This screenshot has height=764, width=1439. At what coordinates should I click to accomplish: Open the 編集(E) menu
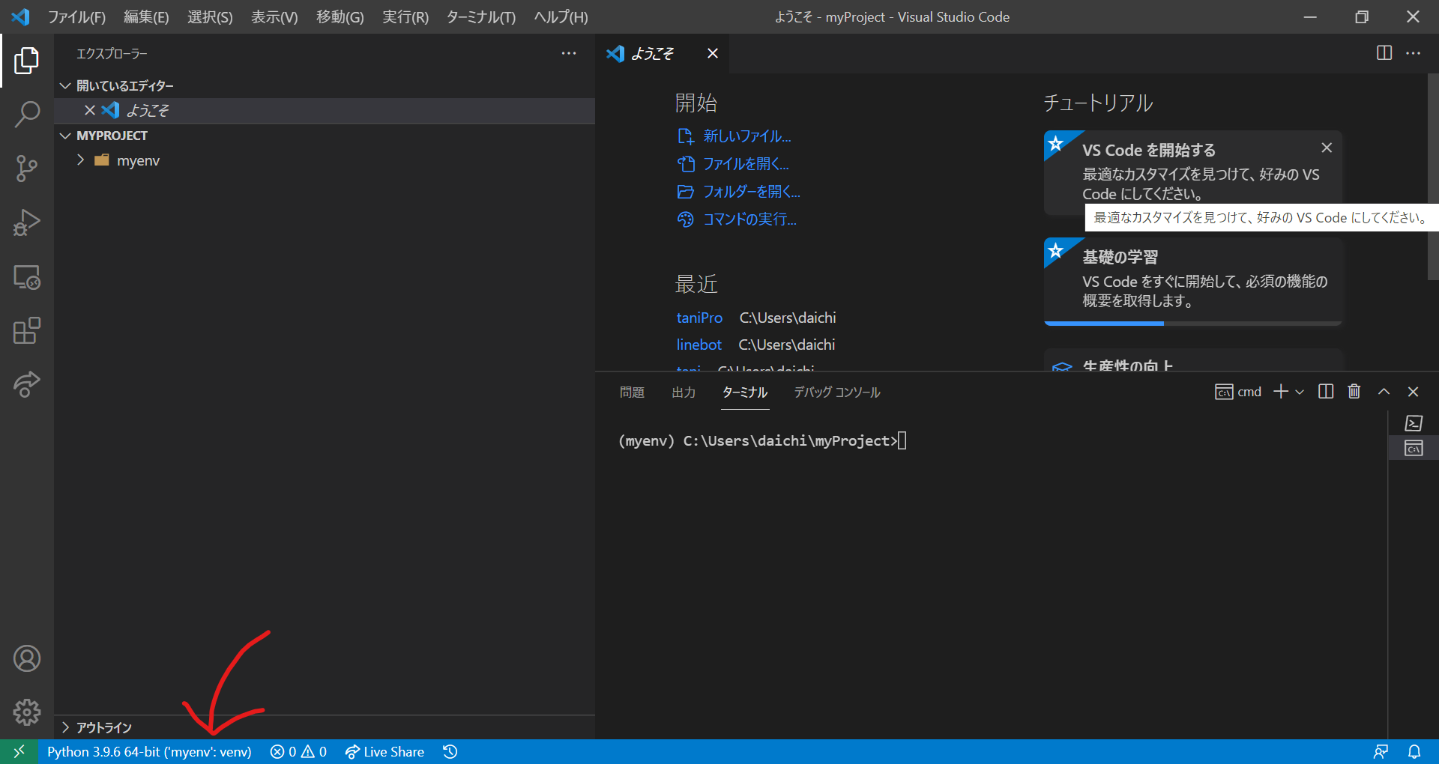click(146, 16)
